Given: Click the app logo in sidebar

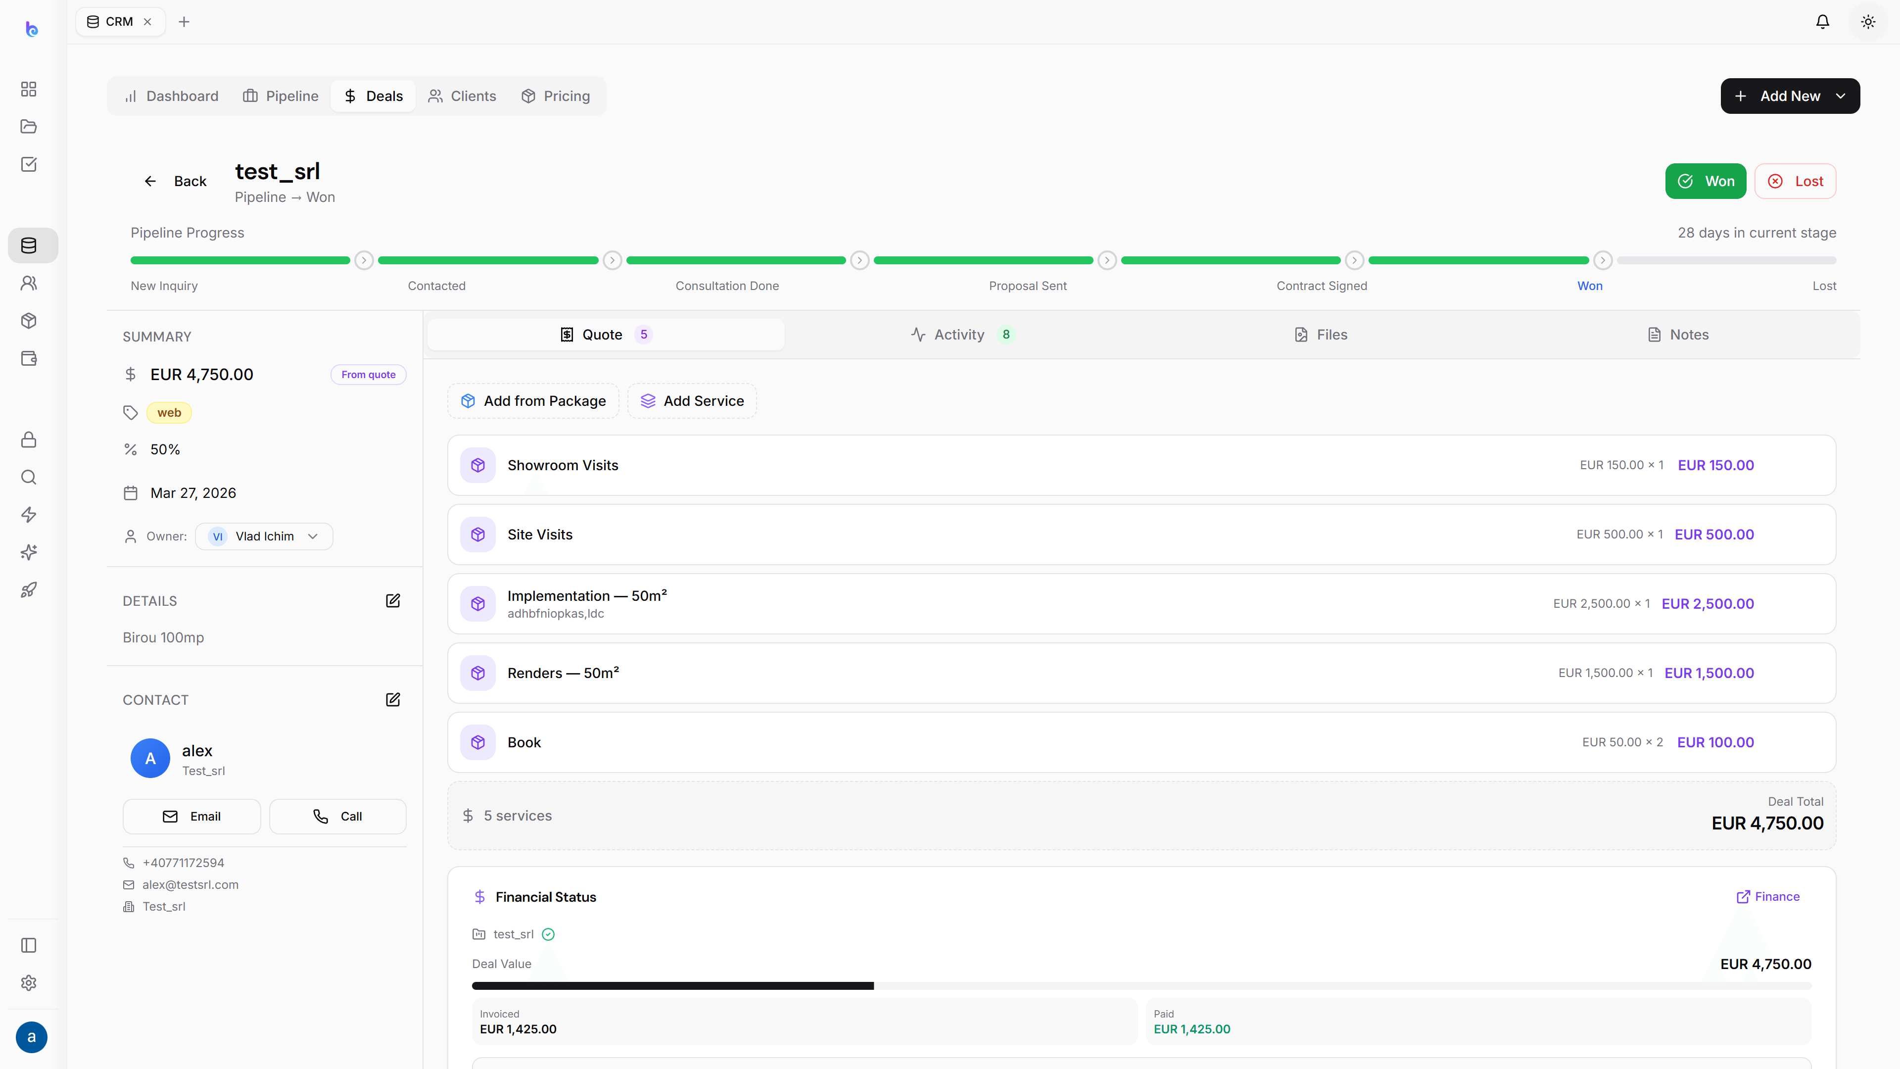Looking at the screenshot, I should [x=32, y=29].
